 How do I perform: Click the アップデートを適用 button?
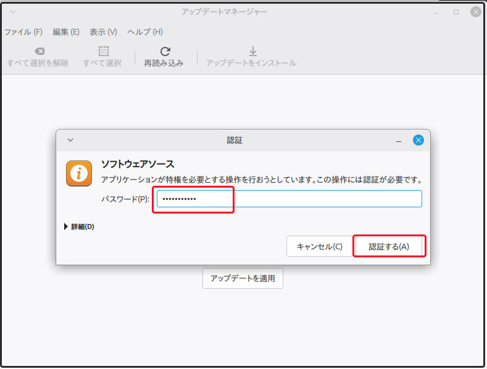[243, 278]
